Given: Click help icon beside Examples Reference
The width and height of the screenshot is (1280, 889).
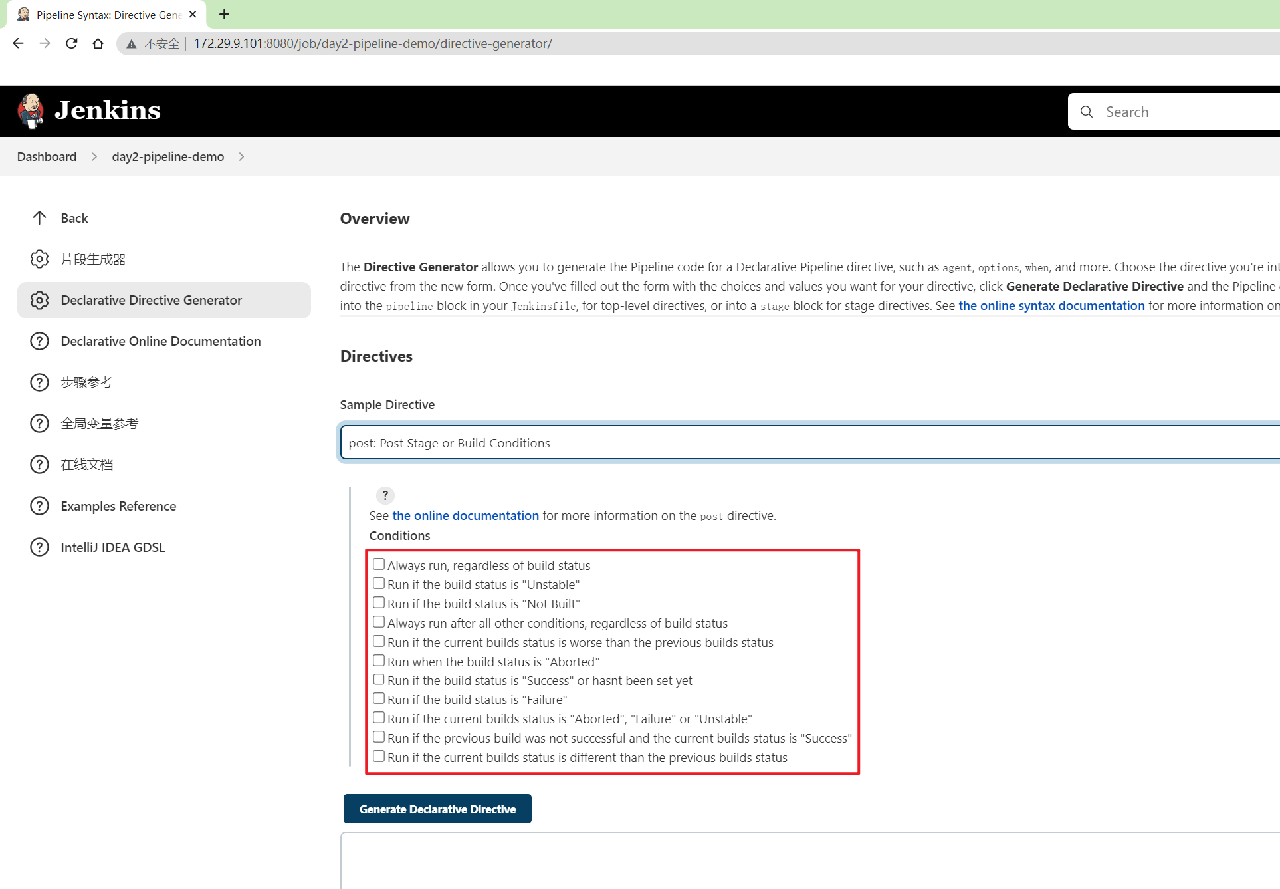Looking at the screenshot, I should click(39, 506).
